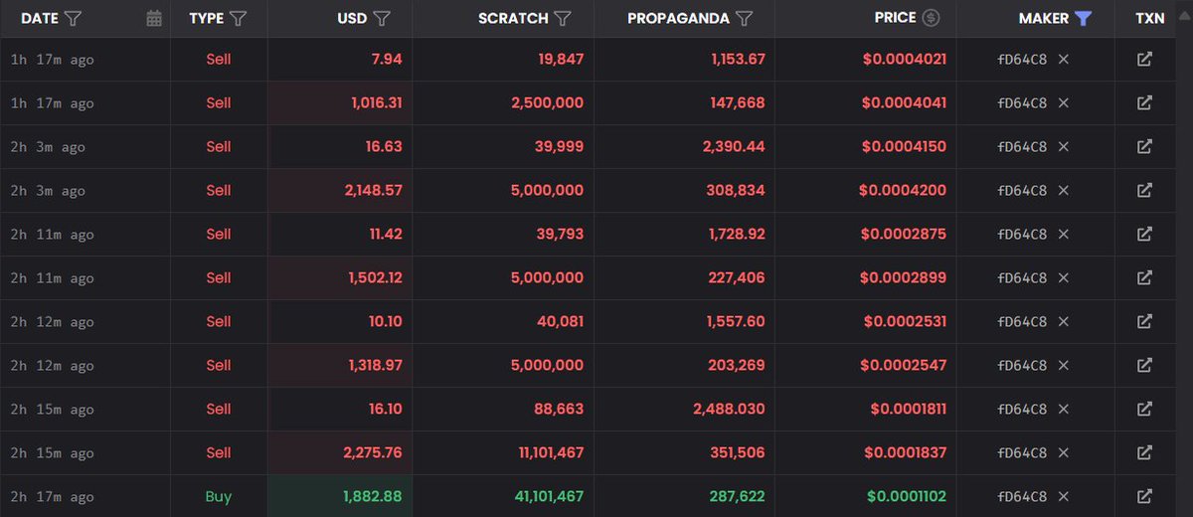Remove maker filter X on $0.0002899 row

(x=1063, y=278)
